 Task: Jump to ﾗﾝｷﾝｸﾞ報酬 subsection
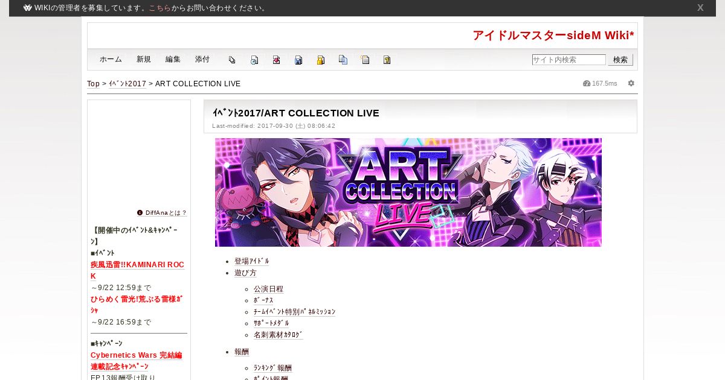click(272, 368)
